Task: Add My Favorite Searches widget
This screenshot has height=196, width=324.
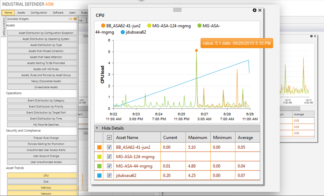Action: [42, 124]
